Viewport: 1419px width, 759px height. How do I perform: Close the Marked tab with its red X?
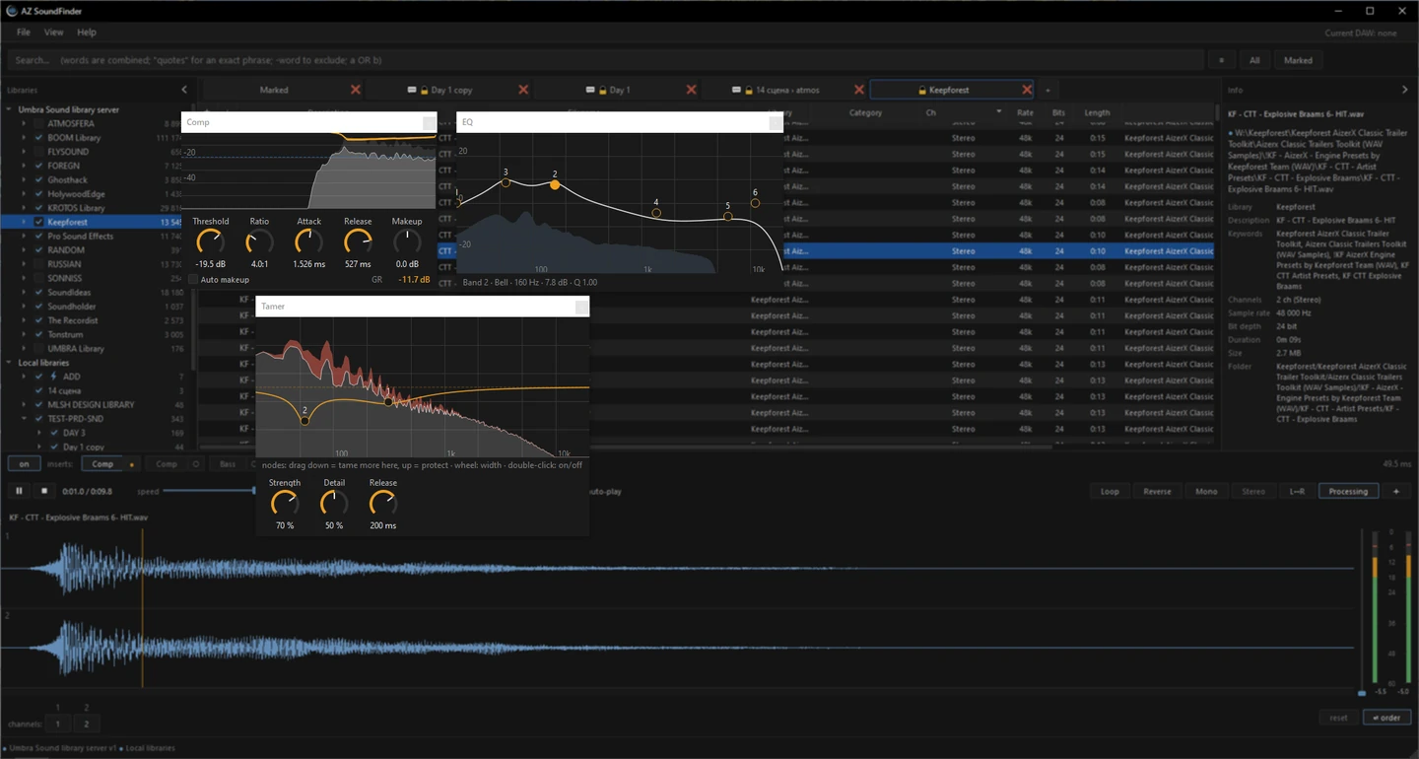click(x=356, y=90)
